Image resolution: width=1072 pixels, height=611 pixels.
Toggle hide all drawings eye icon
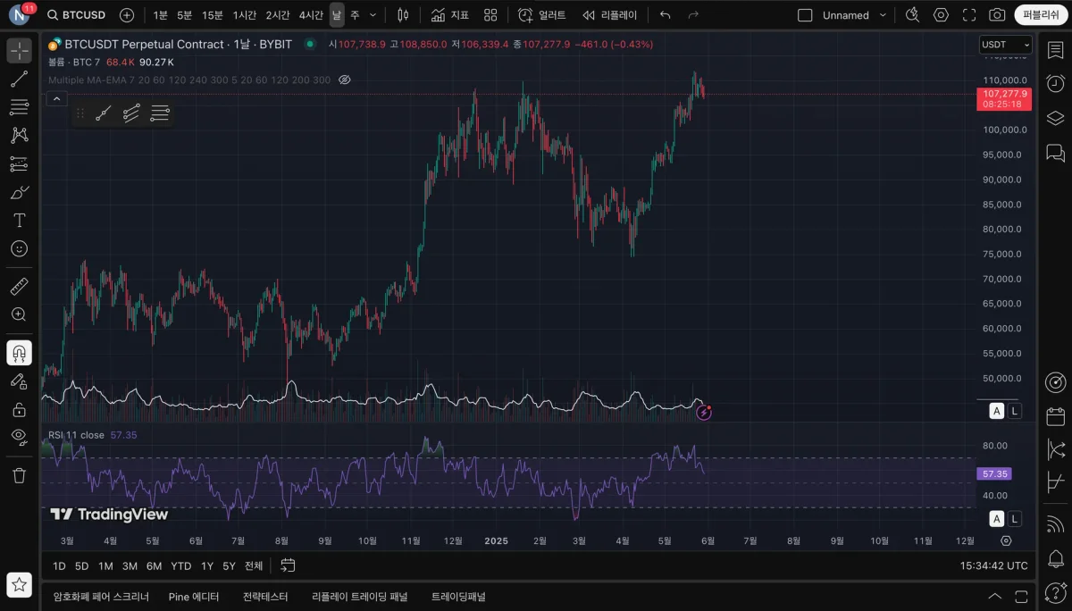(x=19, y=437)
